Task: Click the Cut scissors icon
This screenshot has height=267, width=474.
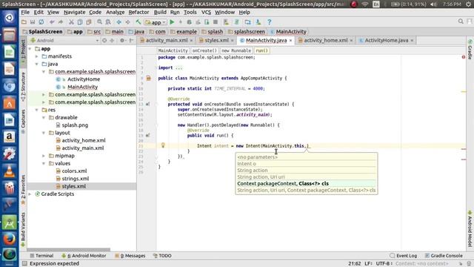Action: click(x=71, y=22)
